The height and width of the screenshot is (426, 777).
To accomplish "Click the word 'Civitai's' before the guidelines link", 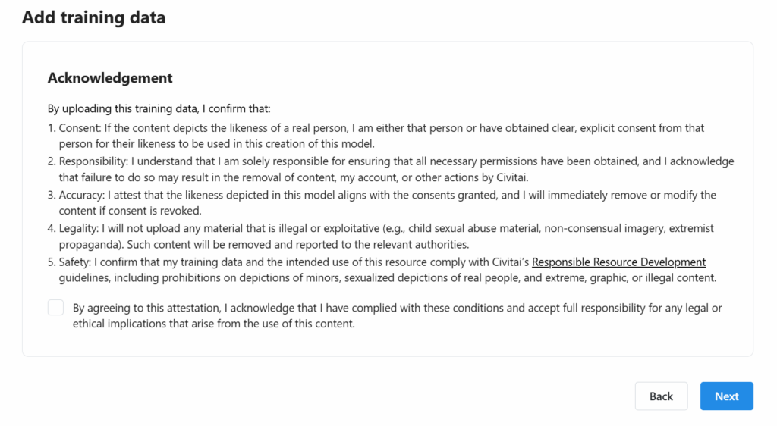I will 511,262.
